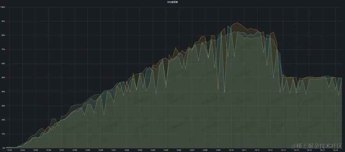Click the 16:00 time axis label

pyautogui.click(x=101, y=150)
